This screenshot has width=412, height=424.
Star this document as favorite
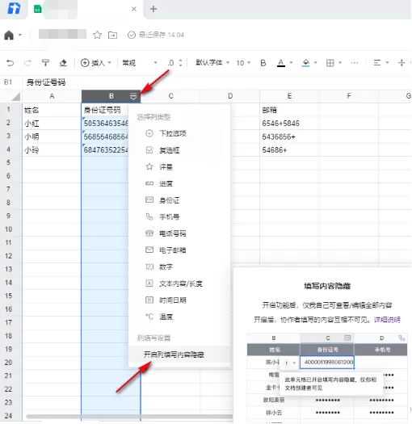97,35
